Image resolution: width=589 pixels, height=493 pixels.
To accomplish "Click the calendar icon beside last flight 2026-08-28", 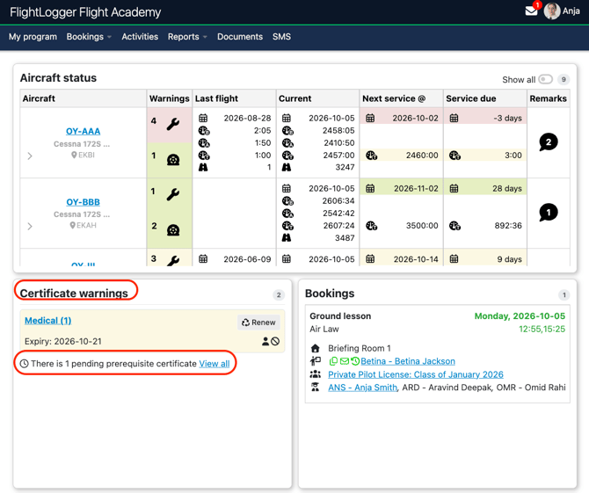I will 203,118.
